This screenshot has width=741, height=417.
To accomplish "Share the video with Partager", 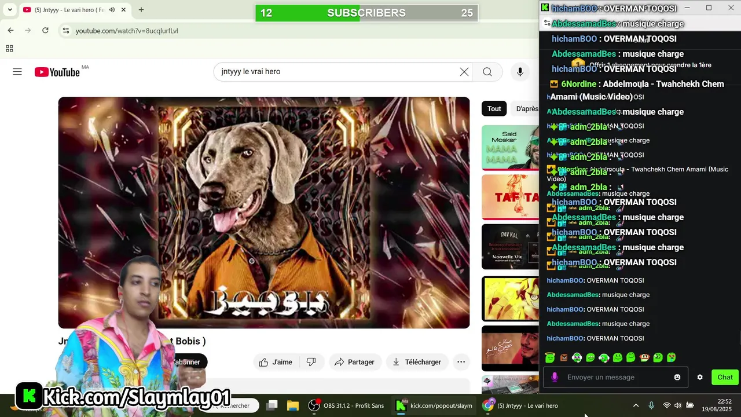I will (355, 362).
